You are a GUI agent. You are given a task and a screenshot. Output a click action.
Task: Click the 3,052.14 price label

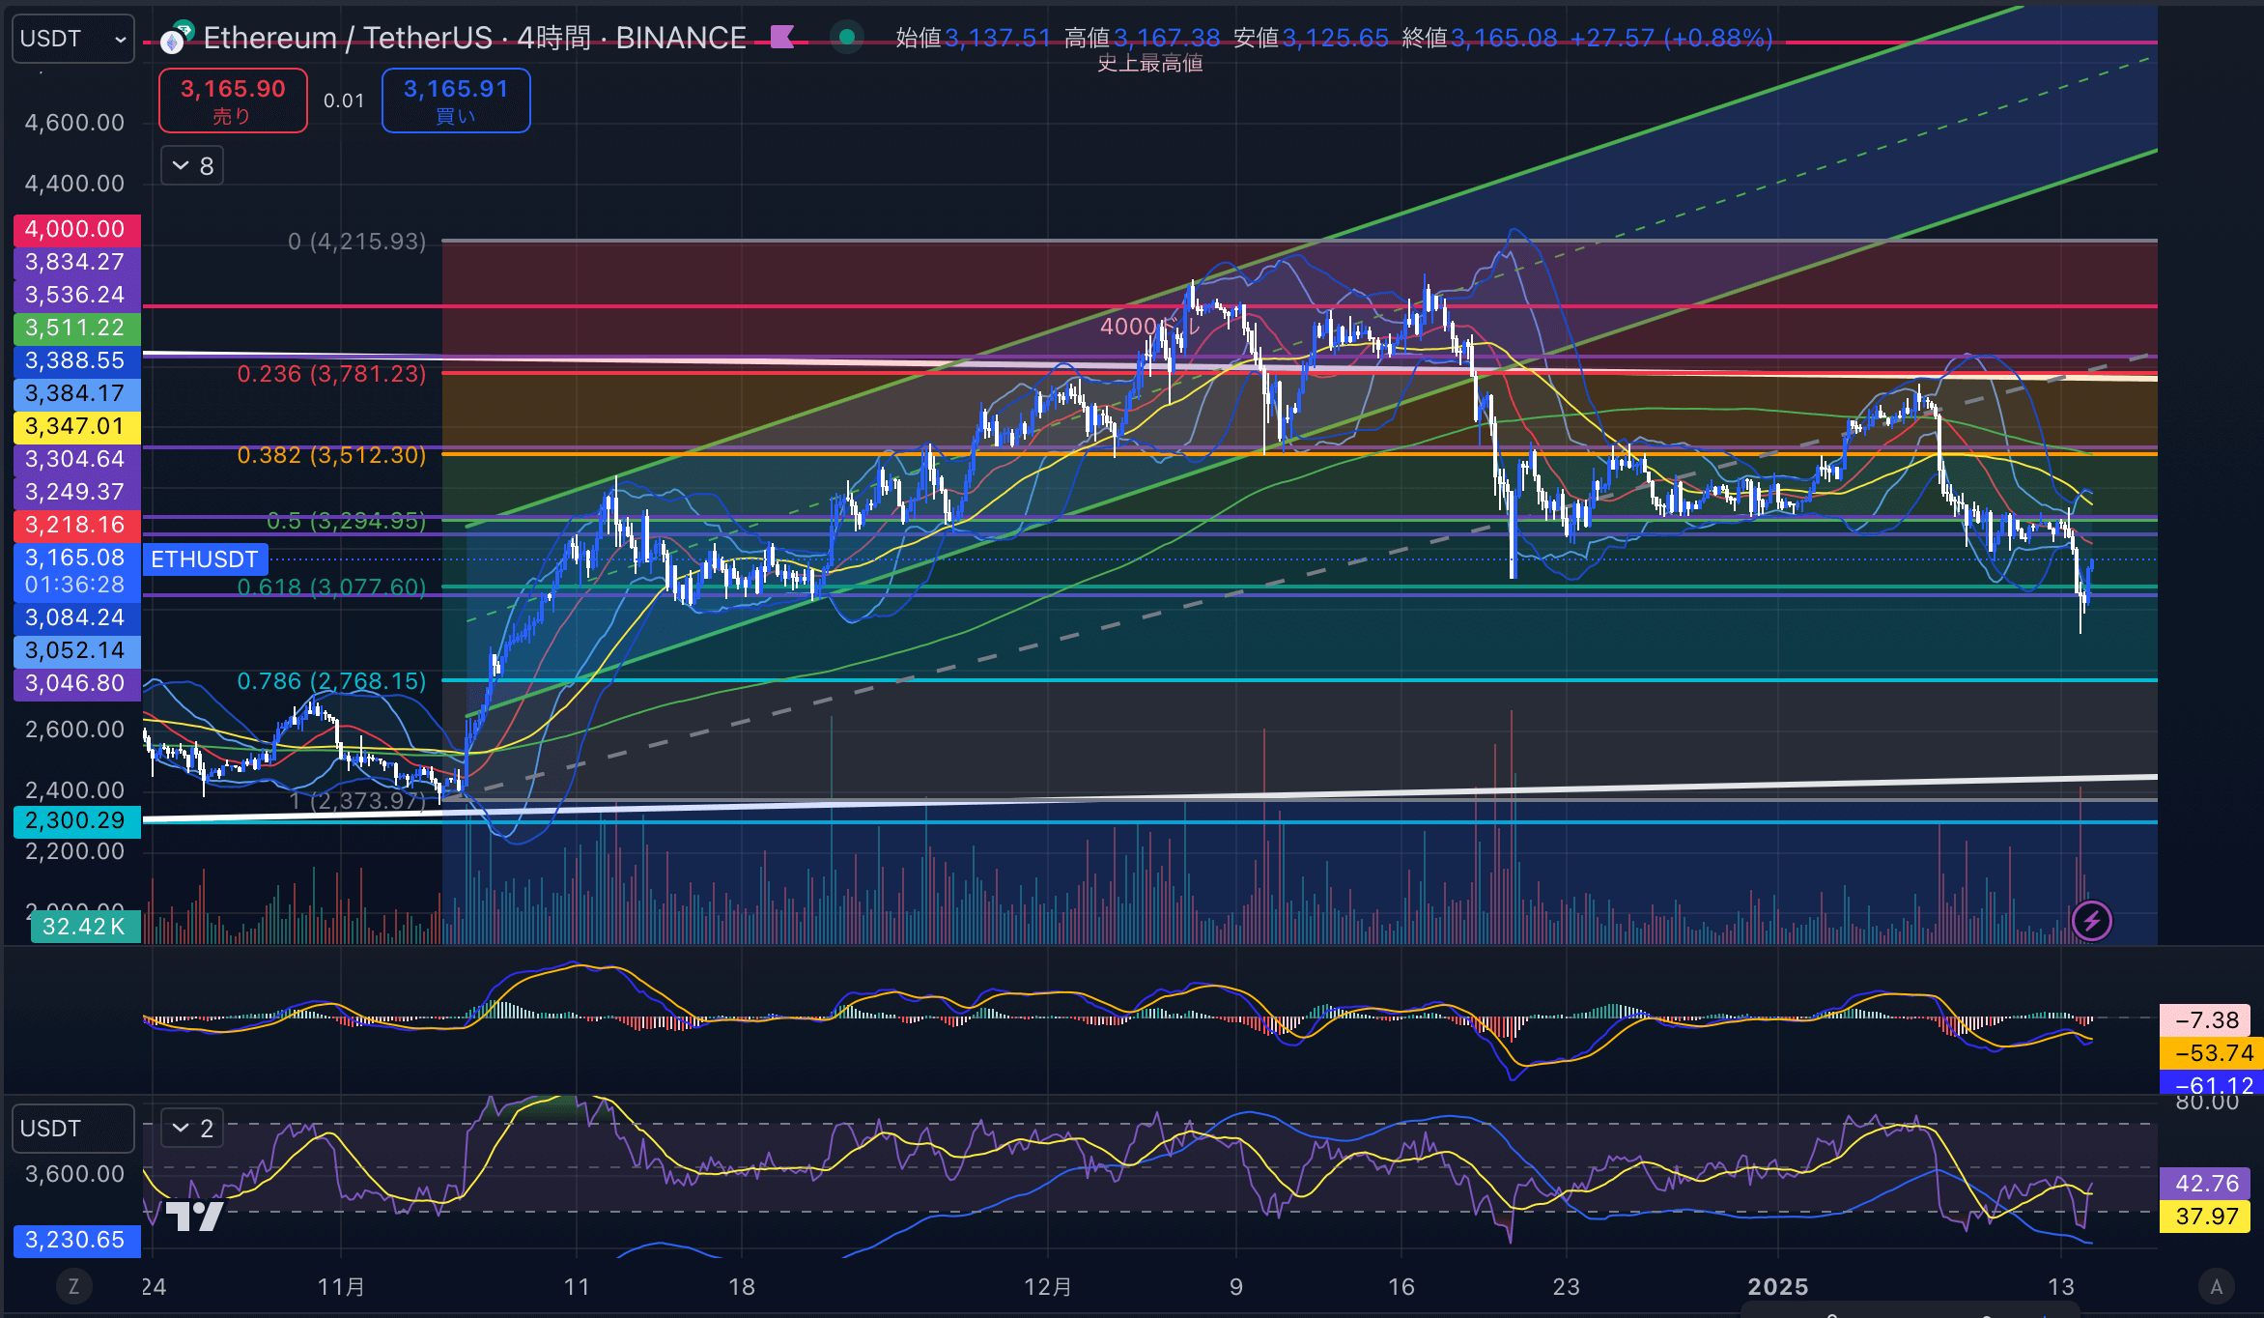76,651
